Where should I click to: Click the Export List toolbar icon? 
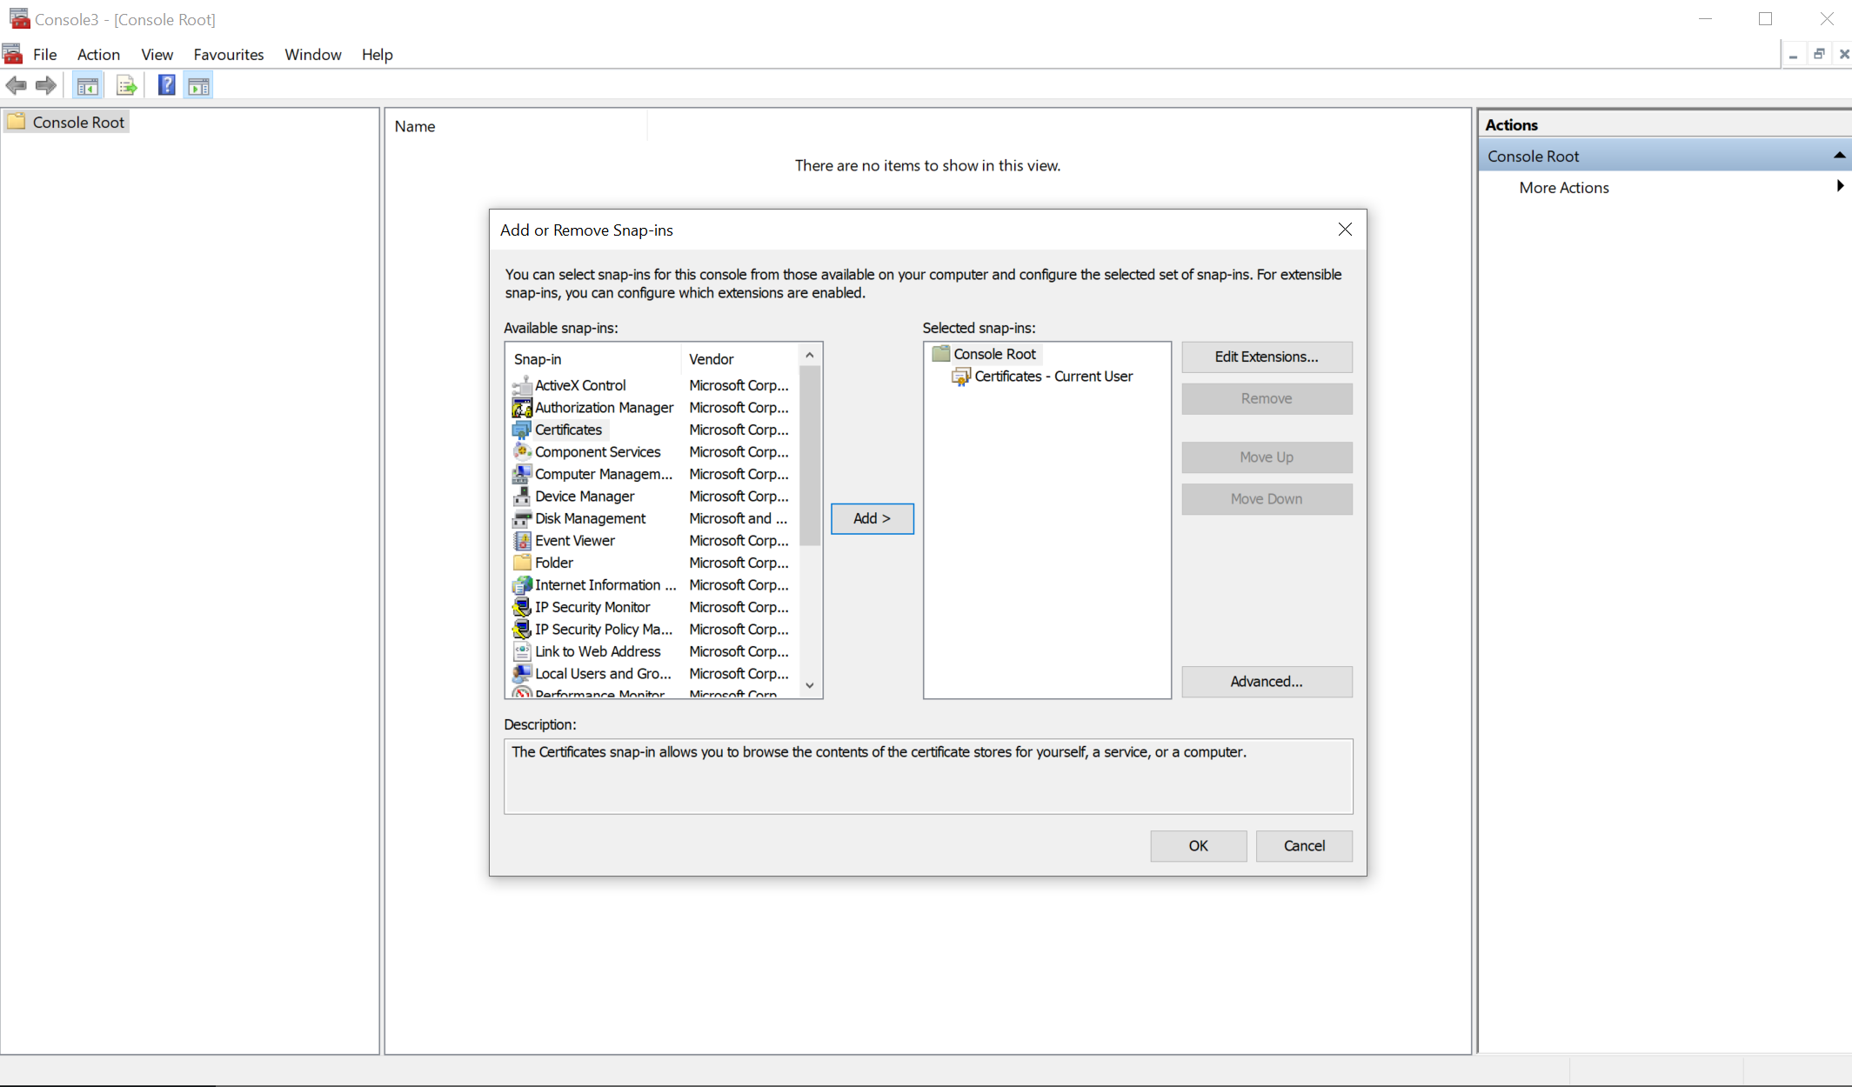click(x=126, y=85)
